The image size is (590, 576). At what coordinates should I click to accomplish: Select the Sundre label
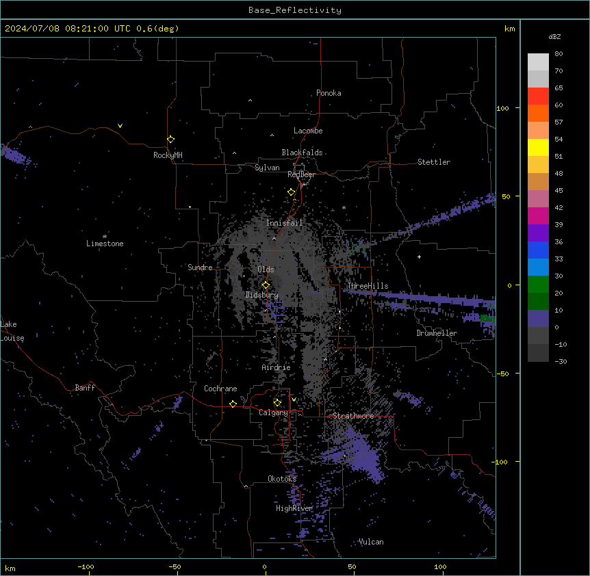tap(200, 267)
